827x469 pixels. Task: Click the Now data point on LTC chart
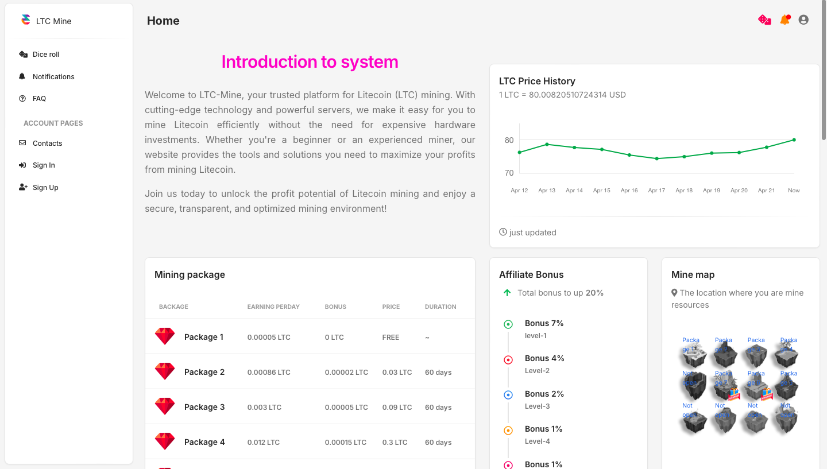[x=794, y=139]
